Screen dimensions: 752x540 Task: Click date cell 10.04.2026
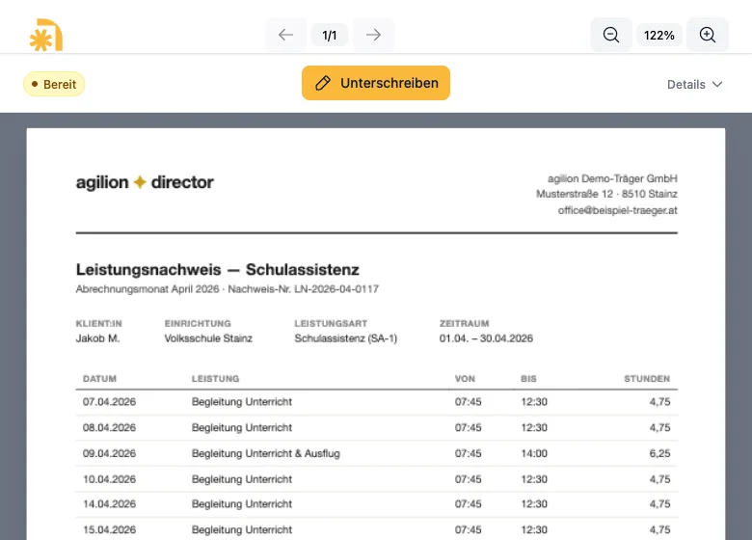point(109,479)
